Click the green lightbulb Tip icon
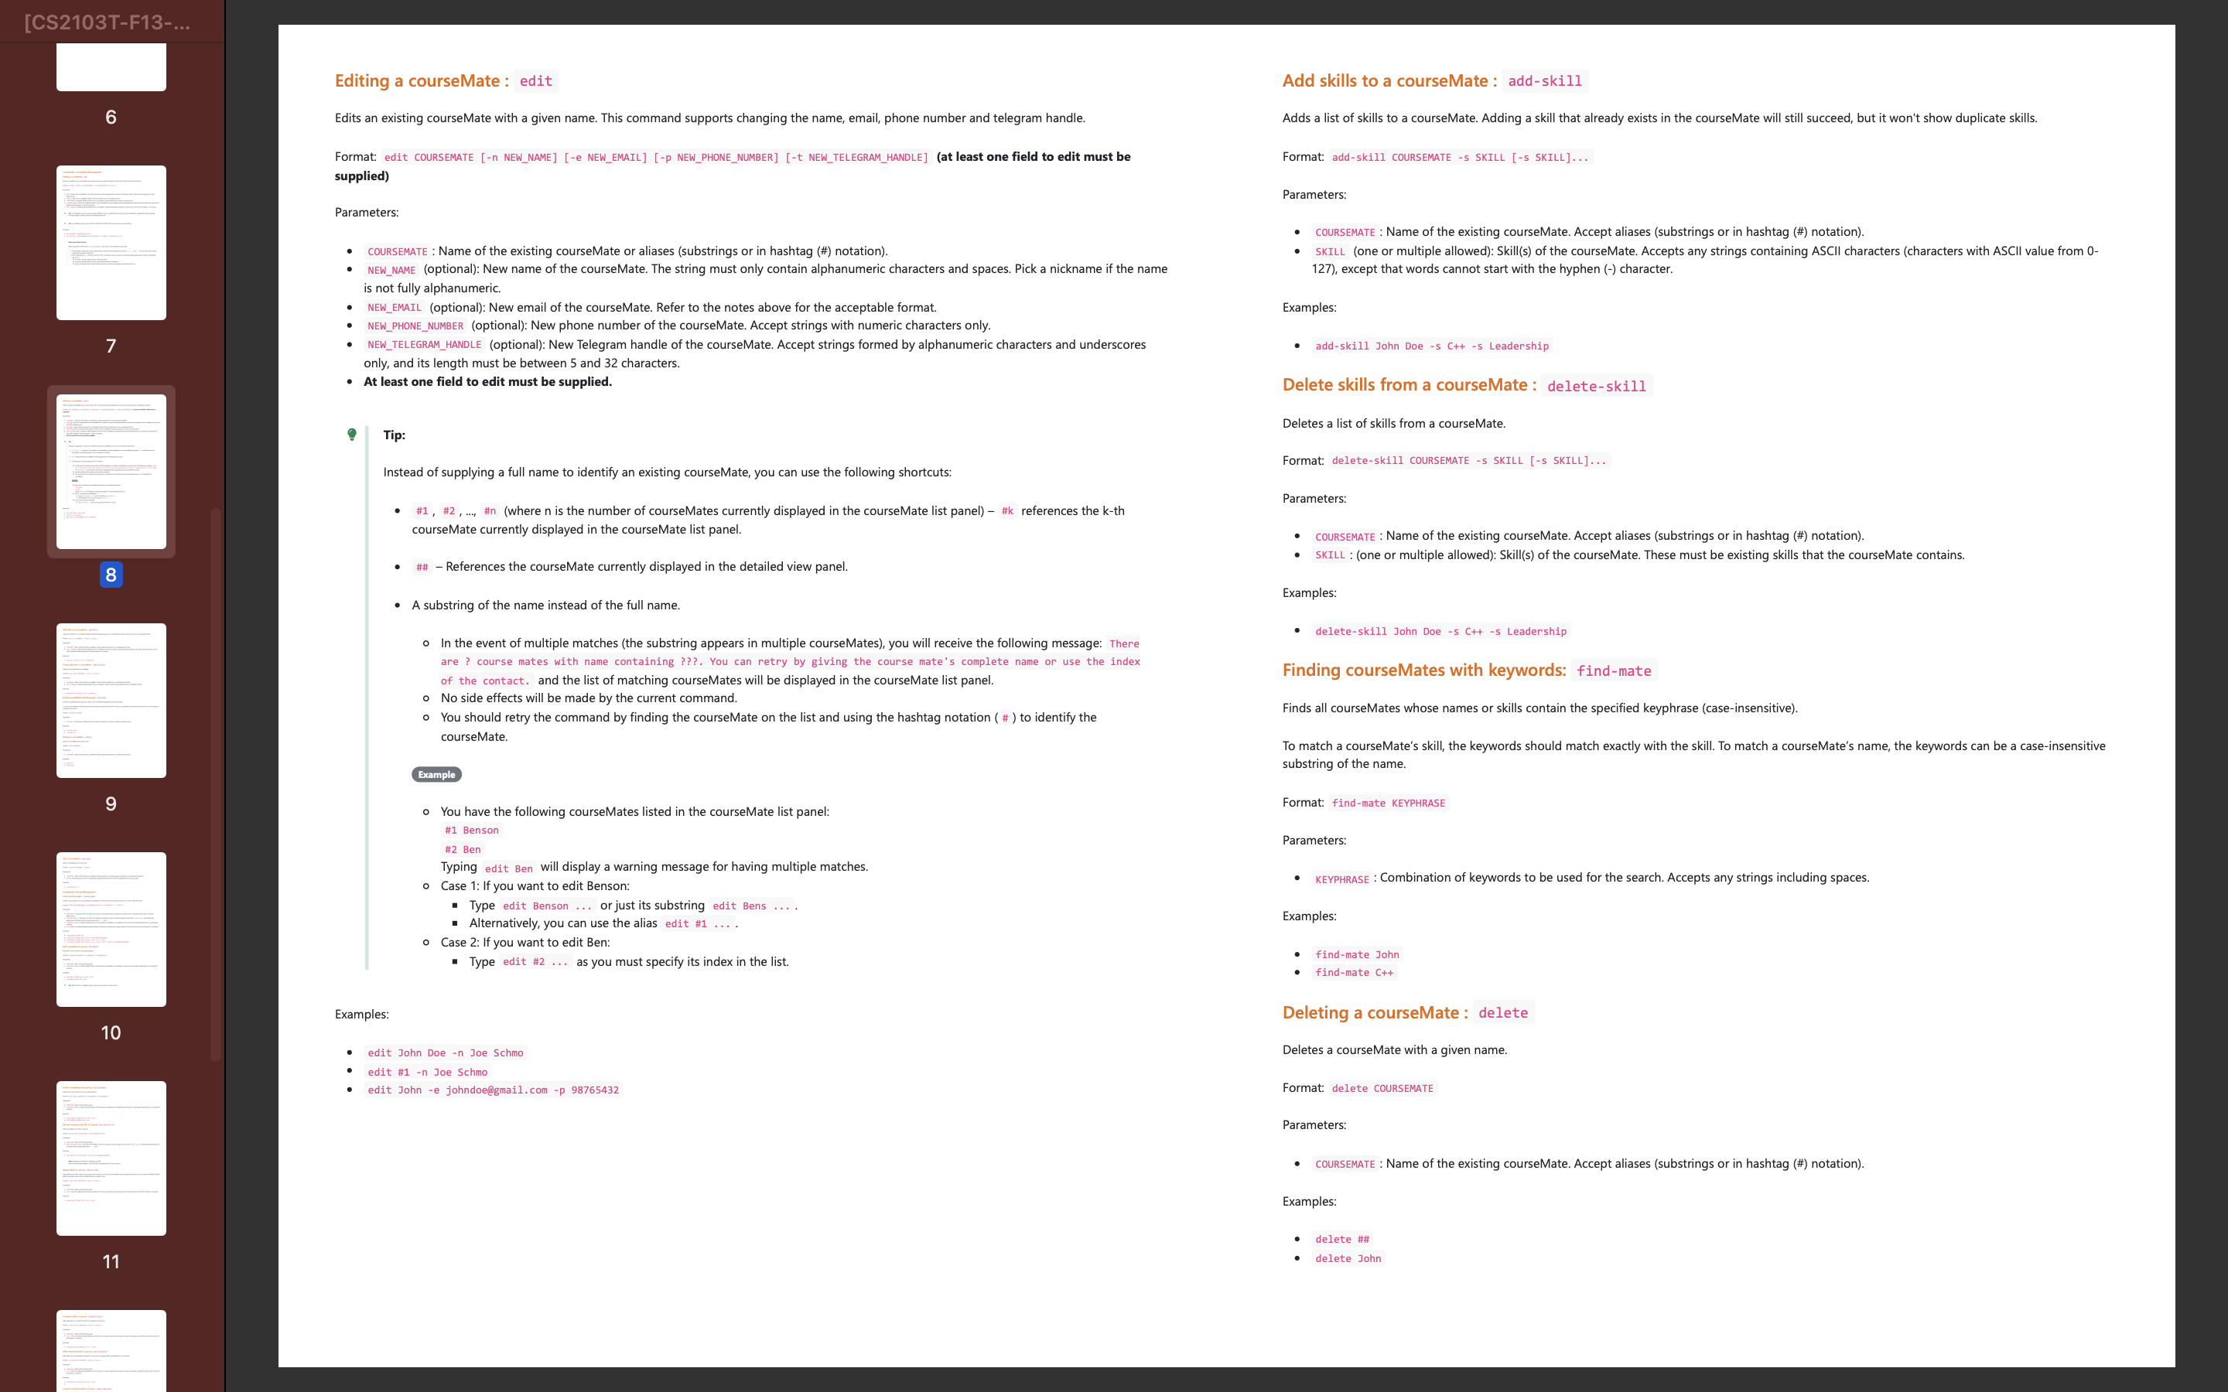Viewport: 2228px width, 1392px height. coord(352,435)
